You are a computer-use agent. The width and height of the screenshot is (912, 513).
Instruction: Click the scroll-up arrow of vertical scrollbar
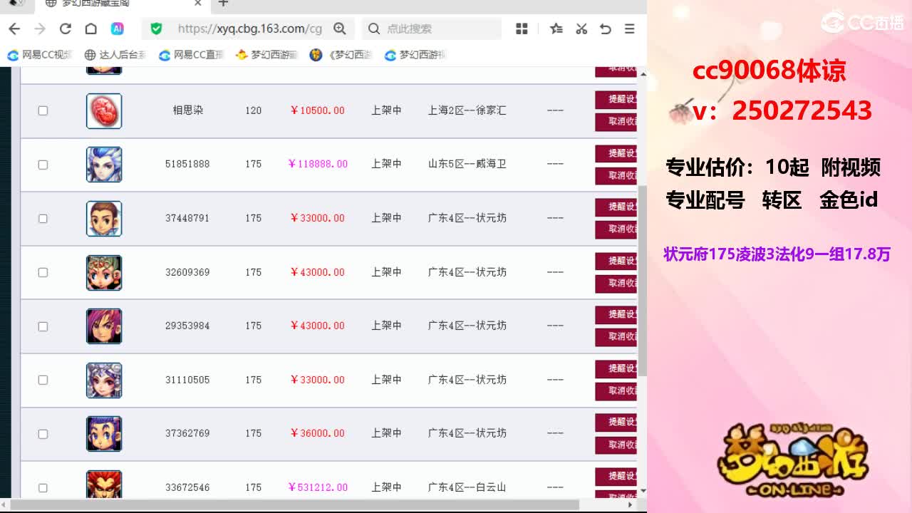[x=642, y=74]
